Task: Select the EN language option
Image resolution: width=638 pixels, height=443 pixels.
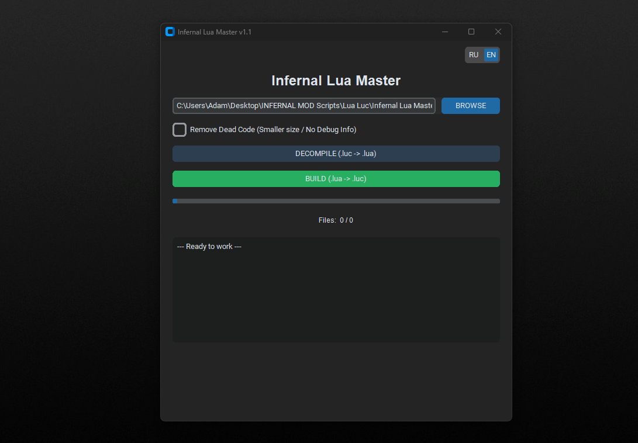Action: click(x=491, y=55)
